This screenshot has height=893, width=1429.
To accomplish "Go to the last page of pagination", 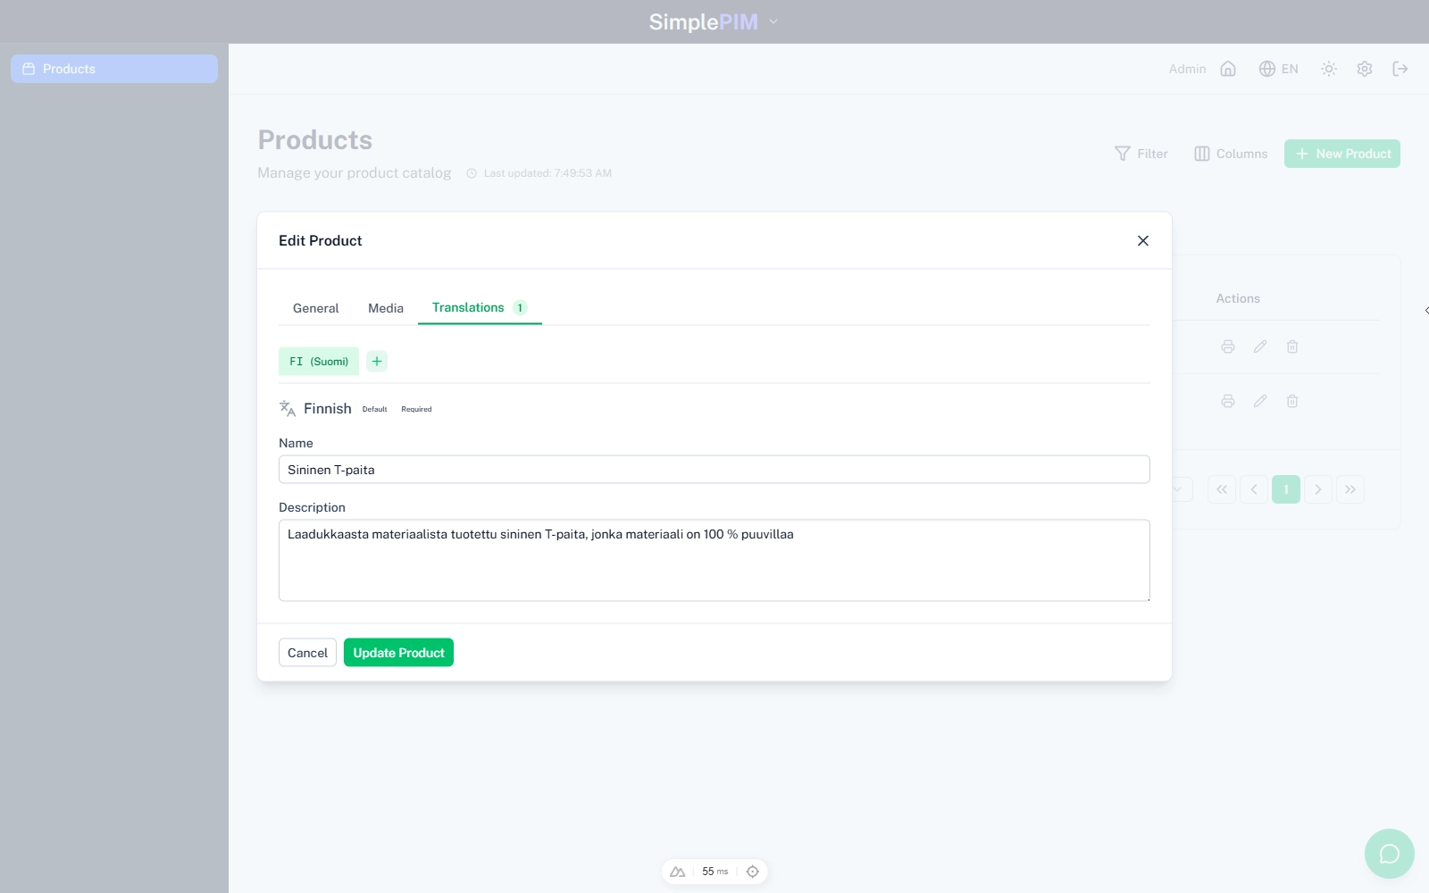I will [1350, 489].
